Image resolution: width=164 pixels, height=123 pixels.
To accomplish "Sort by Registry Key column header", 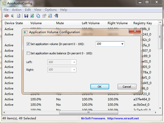I will coord(145,23).
